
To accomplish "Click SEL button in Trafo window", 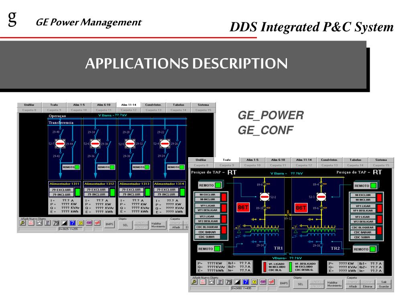I will 300,284.
